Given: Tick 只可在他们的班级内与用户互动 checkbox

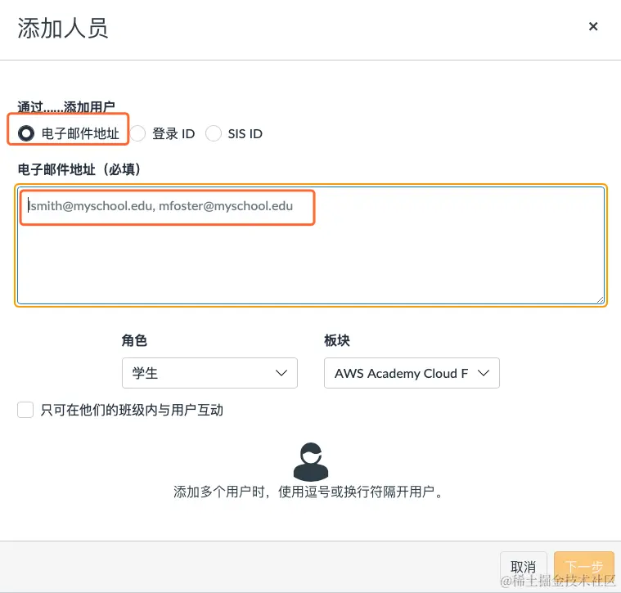Looking at the screenshot, I should [25, 410].
